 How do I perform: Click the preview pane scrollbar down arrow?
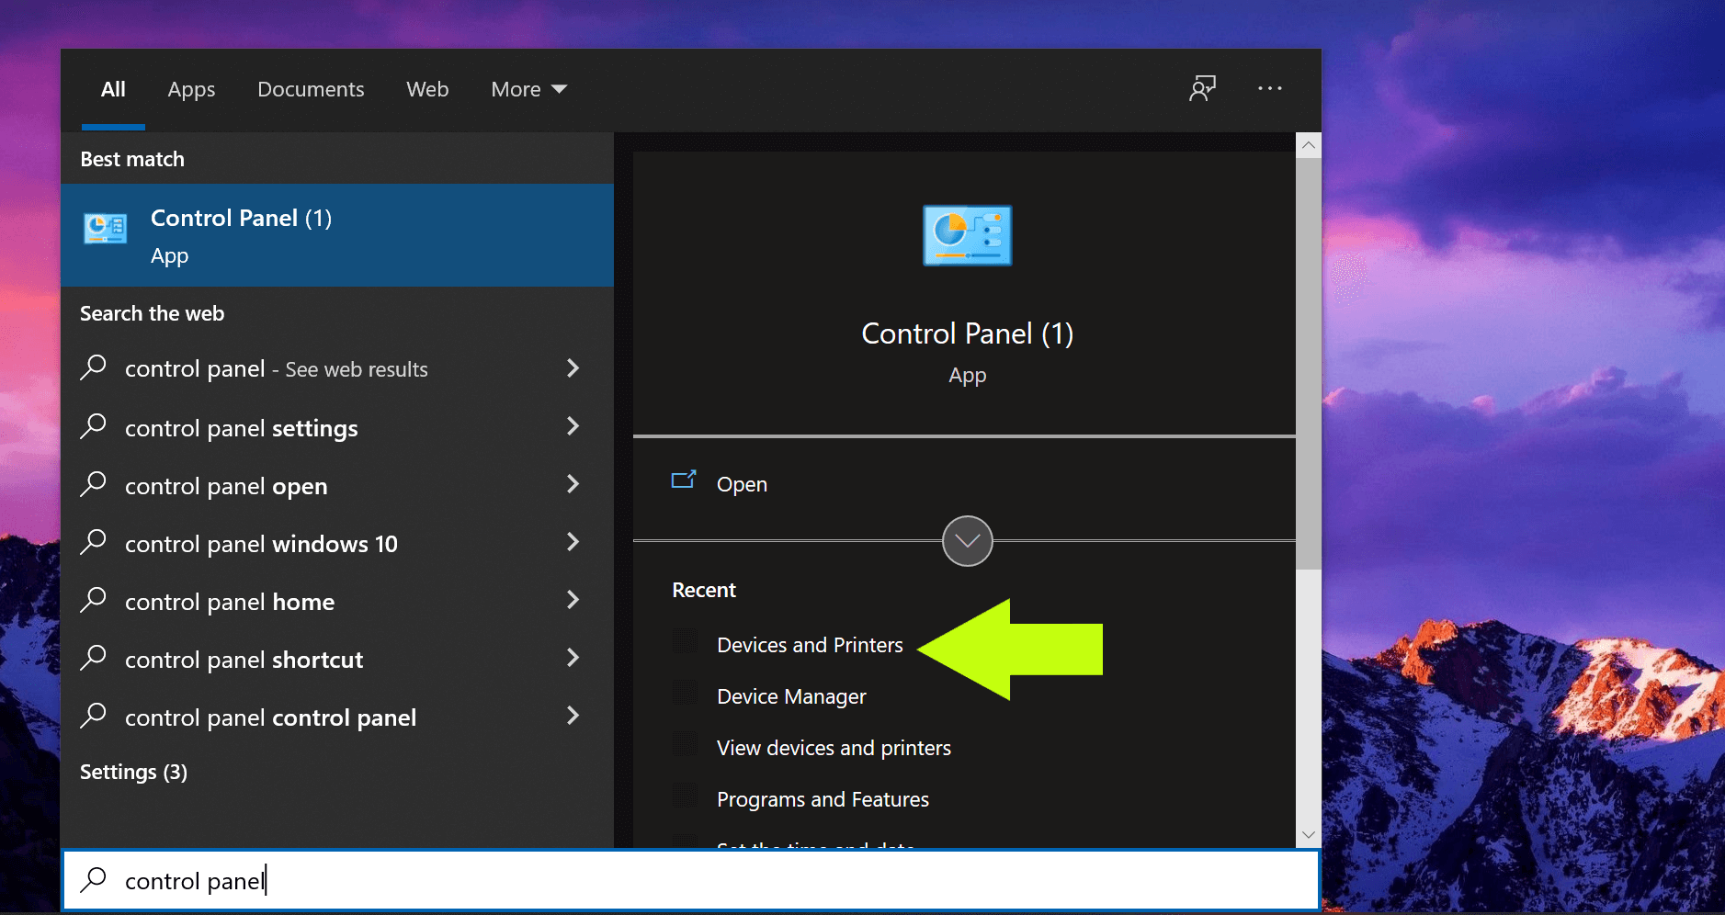1309,834
